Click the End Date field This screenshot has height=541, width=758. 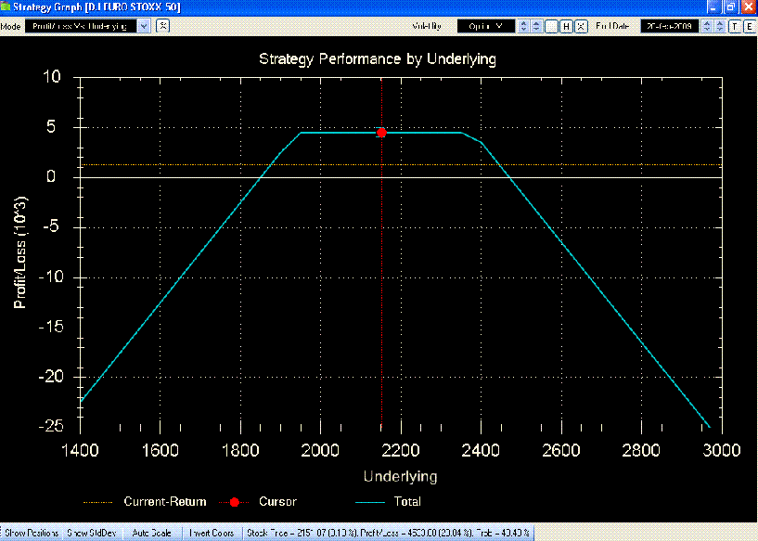coord(670,26)
